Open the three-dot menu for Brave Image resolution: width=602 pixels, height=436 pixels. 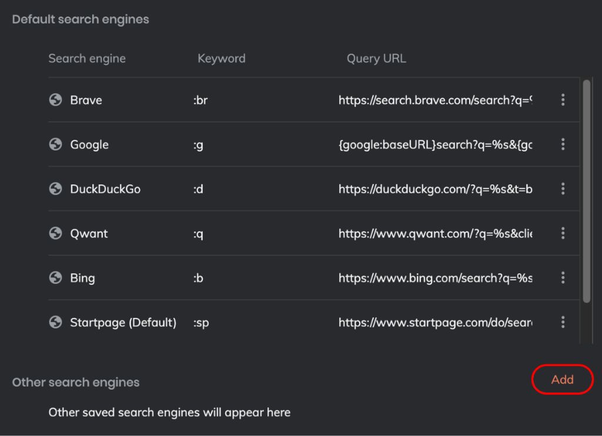pyautogui.click(x=563, y=100)
